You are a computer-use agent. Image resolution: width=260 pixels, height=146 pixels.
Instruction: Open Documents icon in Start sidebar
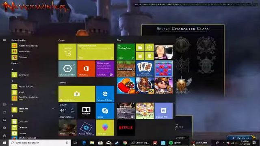[4, 112]
